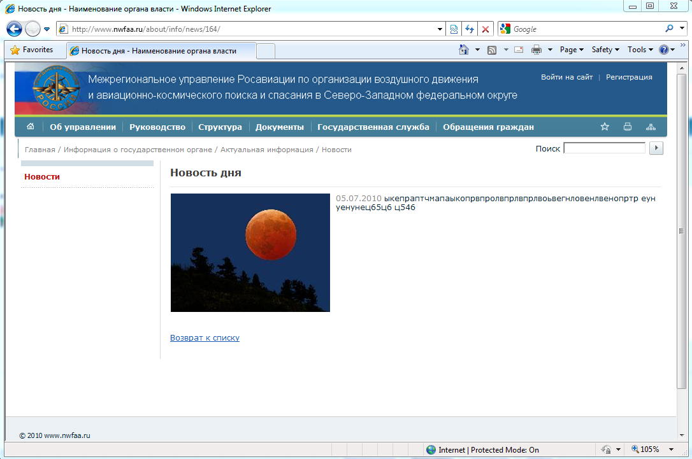The width and height of the screenshot is (692, 459).
Task: Click the browser Home icon in command bar
Action: point(465,50)
